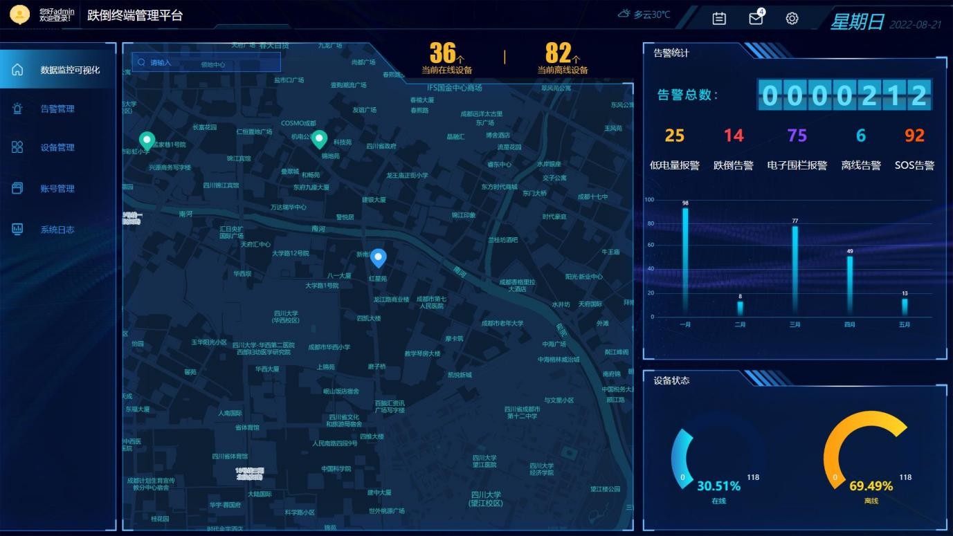Click 成都市第七人民医院 map label
The height and width of the screenshot is (536, 953).
431,302
